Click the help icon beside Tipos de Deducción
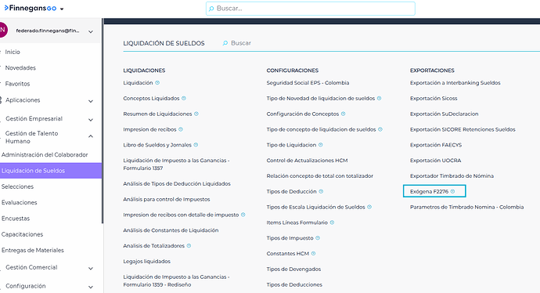 pos(321,191)
